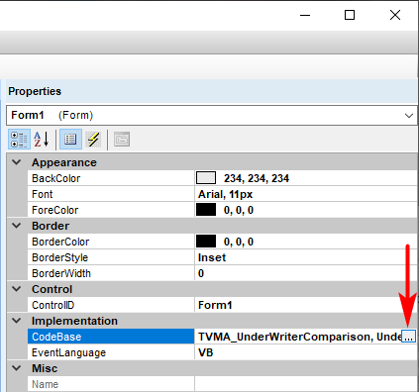The width and height of the screenshot is (419, 392).
Task: Select the Name property in Misc
Action: (x=45, y=384)
